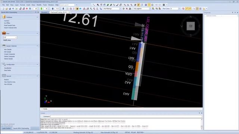Click Visualization under Configuration
The width and height of the screenshot is (239, 134).
point(8,68)
